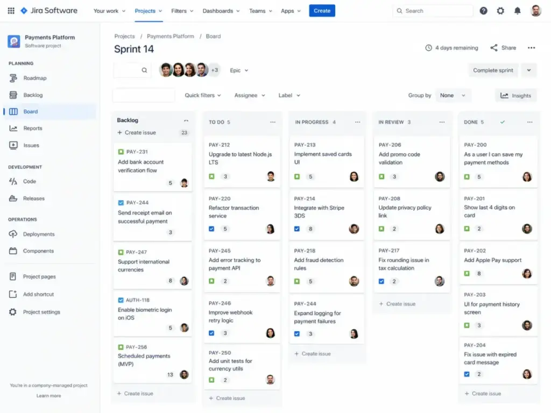
Task: Click the story icon on PAY-212
Action: click(x=211, y=176)
